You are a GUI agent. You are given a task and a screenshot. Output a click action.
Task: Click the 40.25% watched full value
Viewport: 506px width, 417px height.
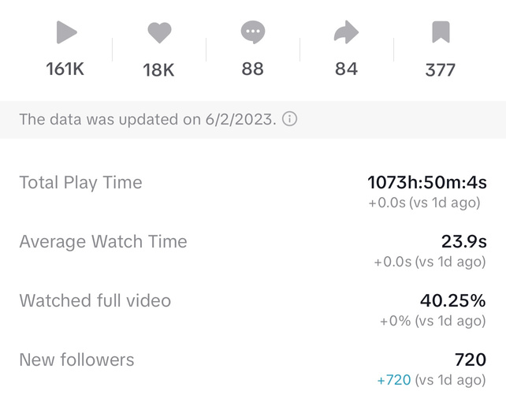tap(452, 300)
